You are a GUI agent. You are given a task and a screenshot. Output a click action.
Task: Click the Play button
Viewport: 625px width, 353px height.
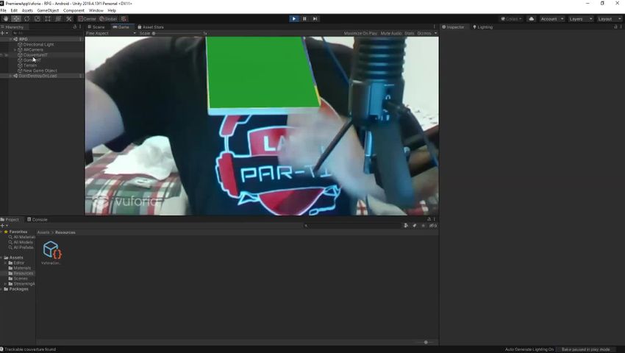(x=294, y=18)
